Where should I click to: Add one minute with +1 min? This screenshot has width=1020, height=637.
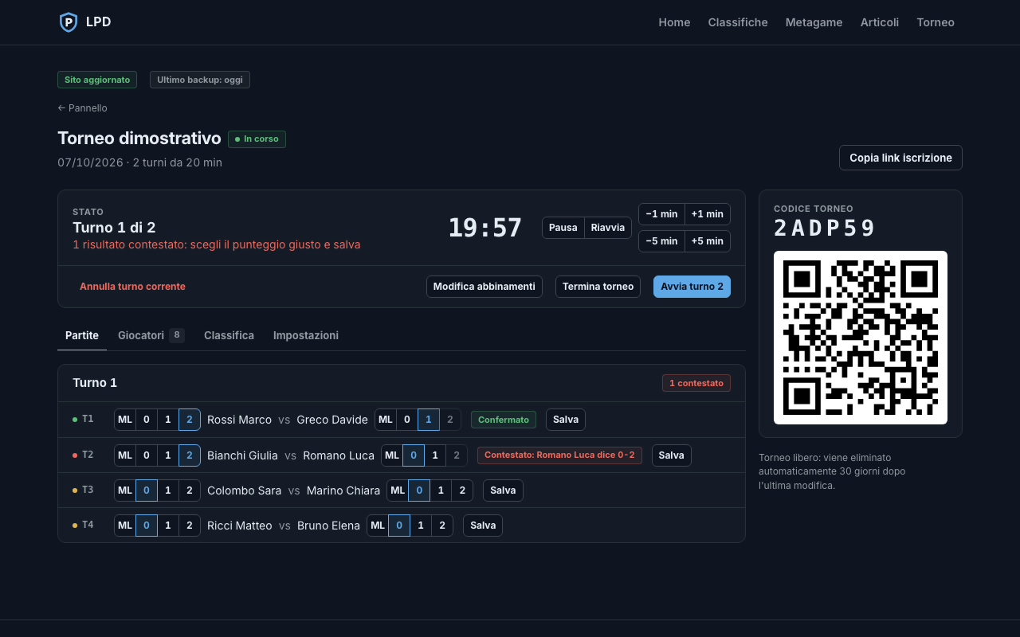point(708,214)
